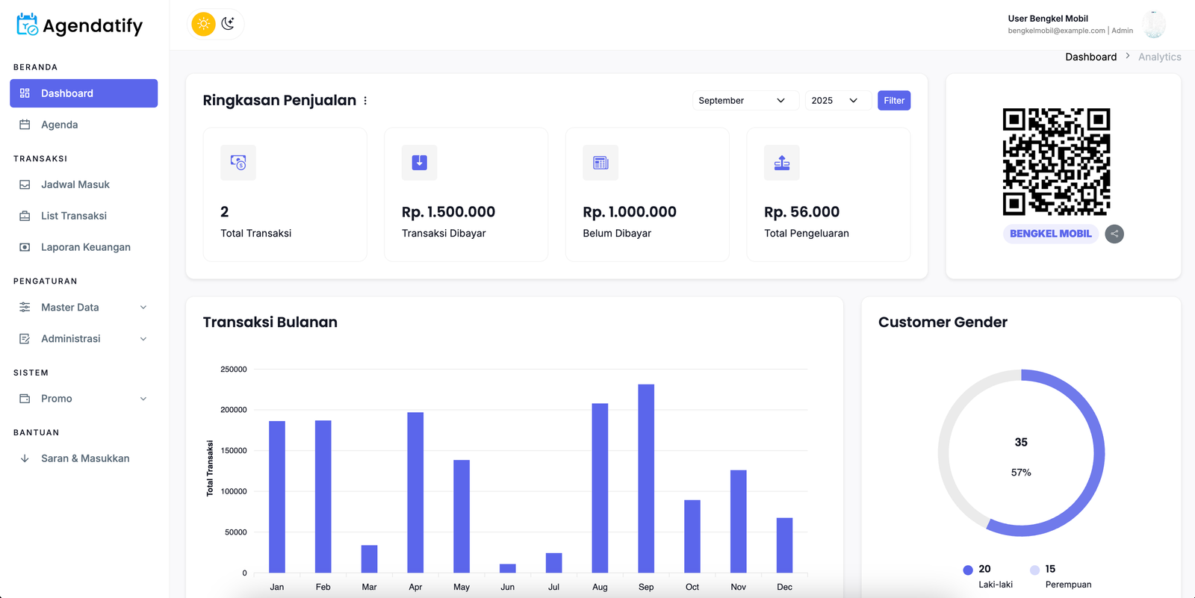Click the share icon beside BENGKEL MOBIL
Viewport: 1195px width, 598px height.
(x=1114, y=234)
